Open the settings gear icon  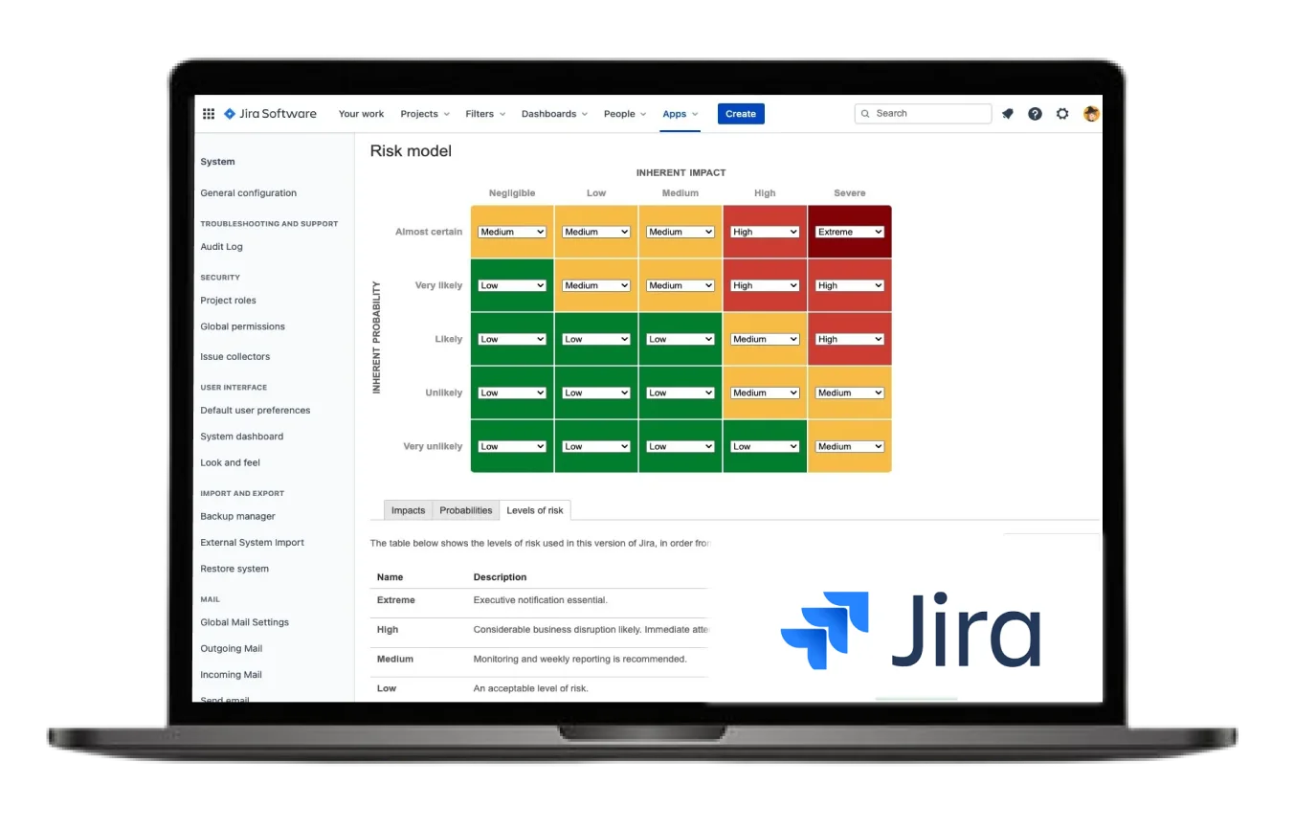click(1062, 114)
